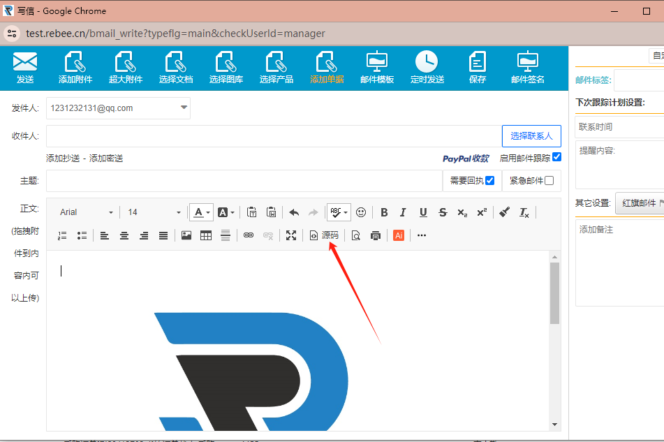Undo the last edit
The image size is (664, 442).
pyautogui.click(x=294, y=212)
